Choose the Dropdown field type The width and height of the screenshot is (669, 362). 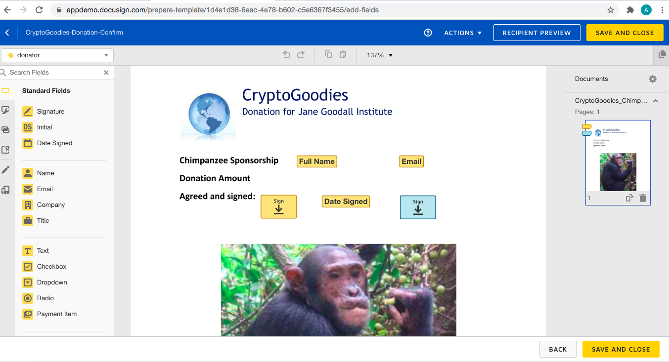tap(45, 282)
